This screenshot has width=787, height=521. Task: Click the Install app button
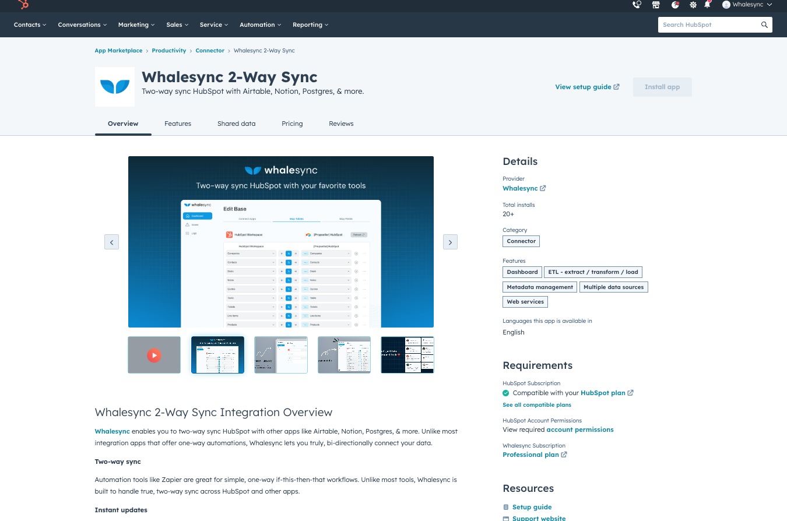[x=662, y=87]
